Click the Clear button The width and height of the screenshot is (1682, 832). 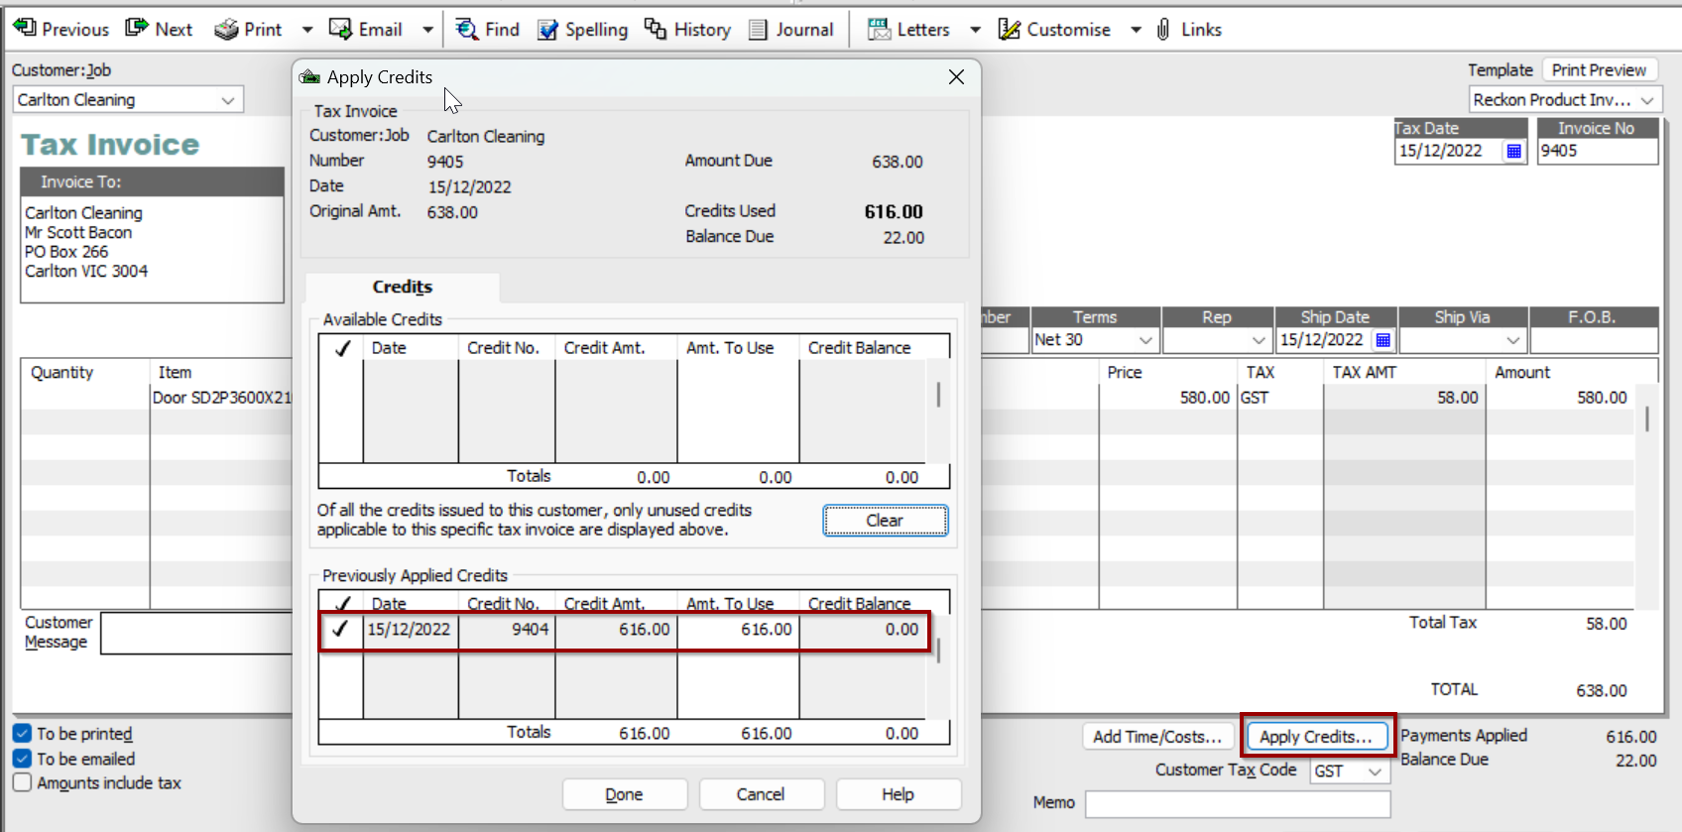pyautogui.click(x=885, y=521)
